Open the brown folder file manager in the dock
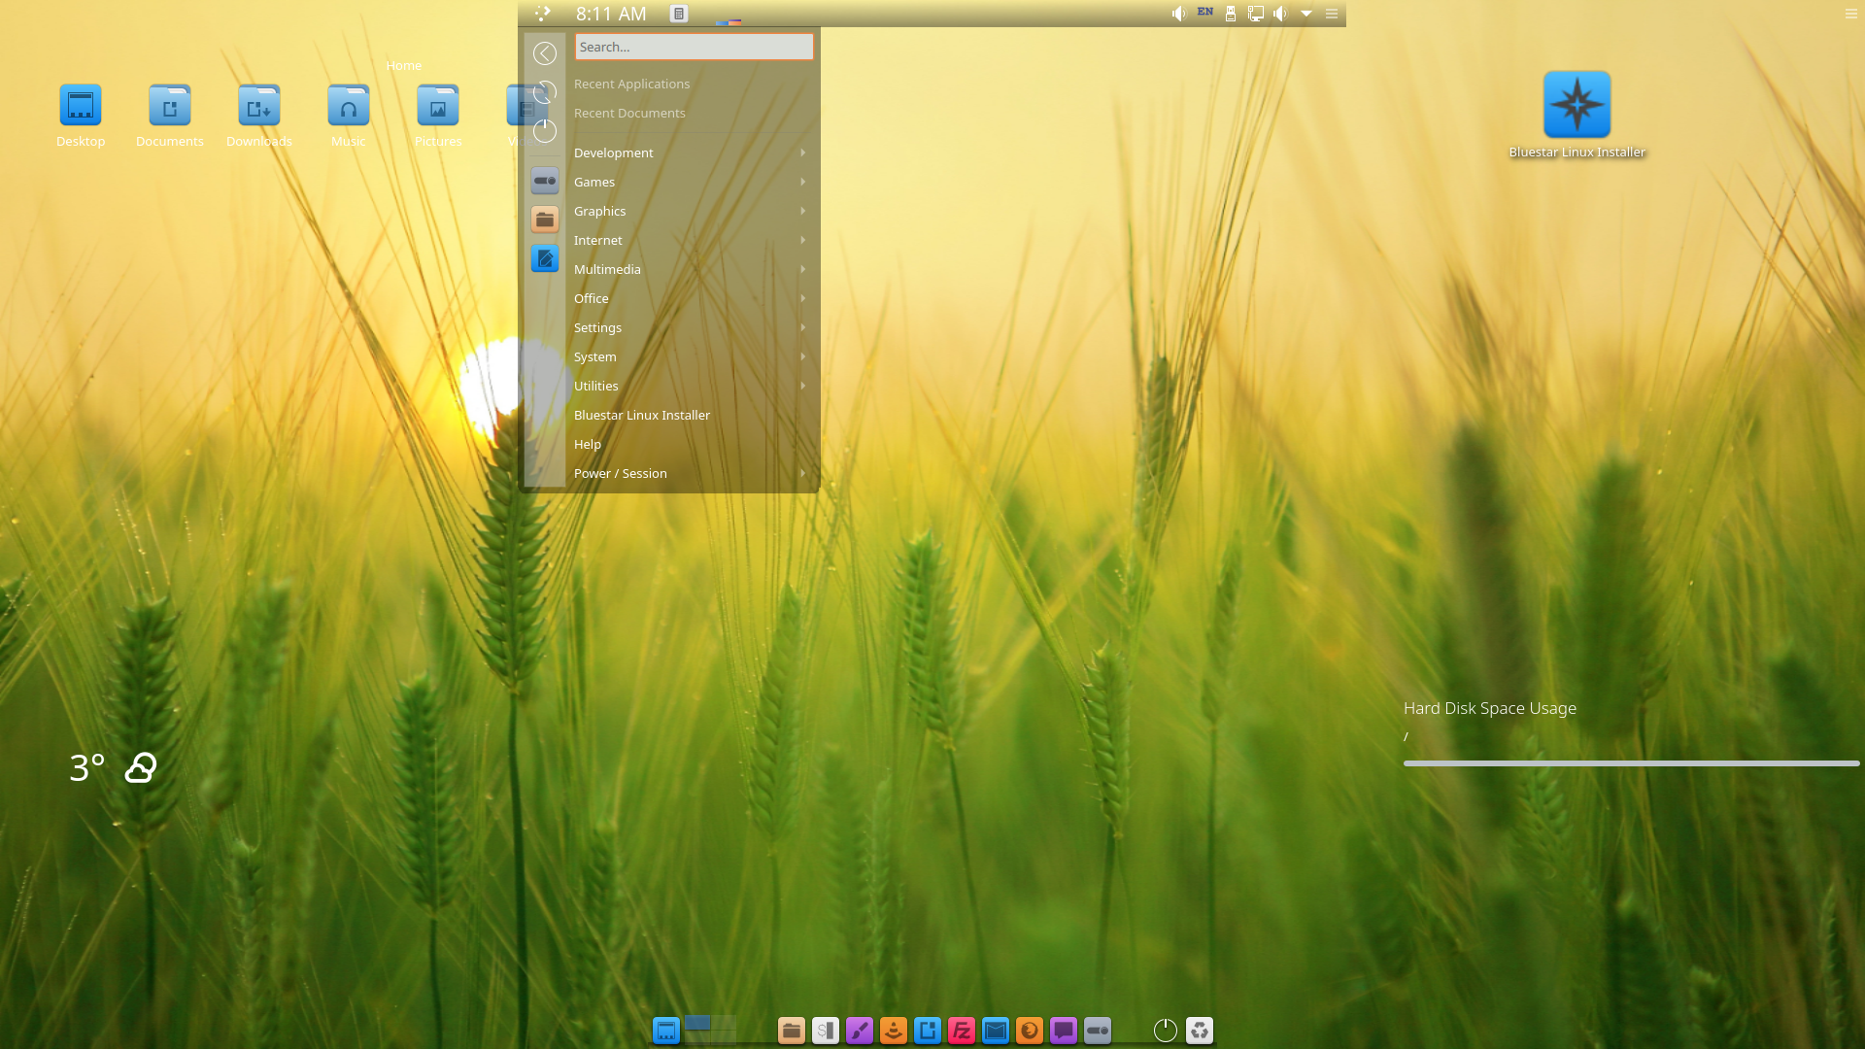1865x1049 pixels. (792, 1031)
